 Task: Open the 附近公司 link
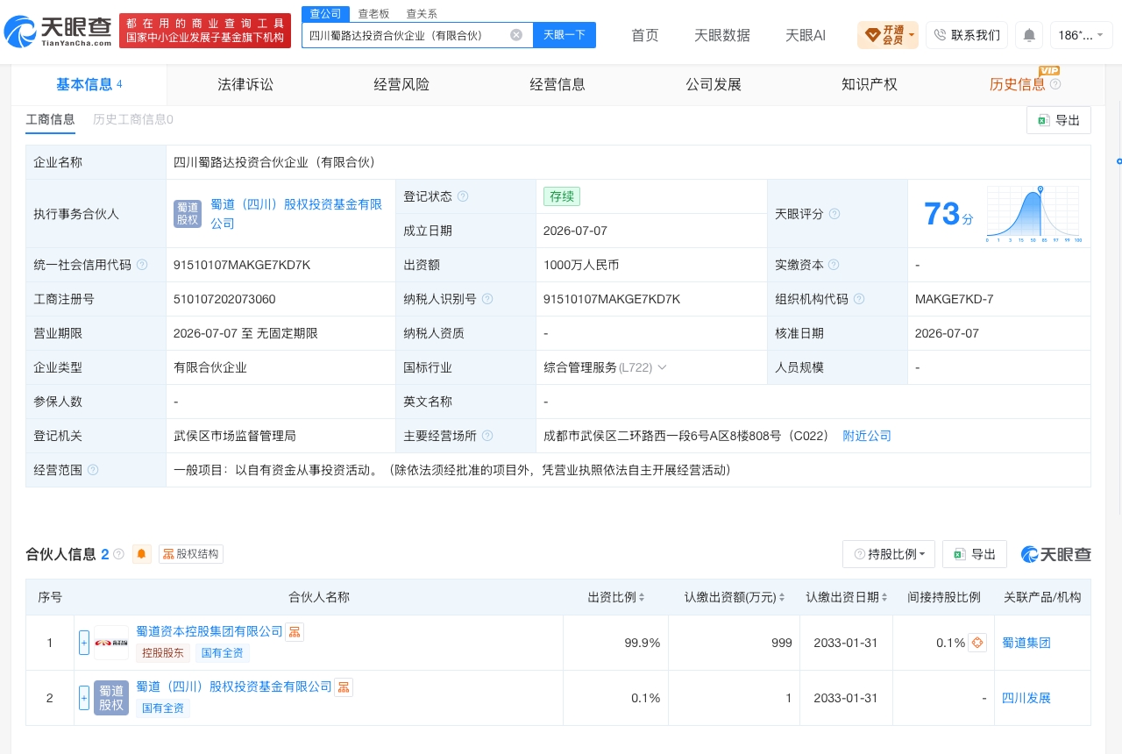867,436
